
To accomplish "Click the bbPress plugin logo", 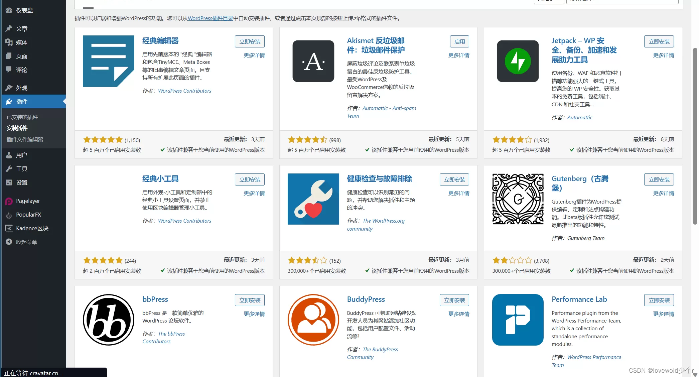I will [108, 320].
